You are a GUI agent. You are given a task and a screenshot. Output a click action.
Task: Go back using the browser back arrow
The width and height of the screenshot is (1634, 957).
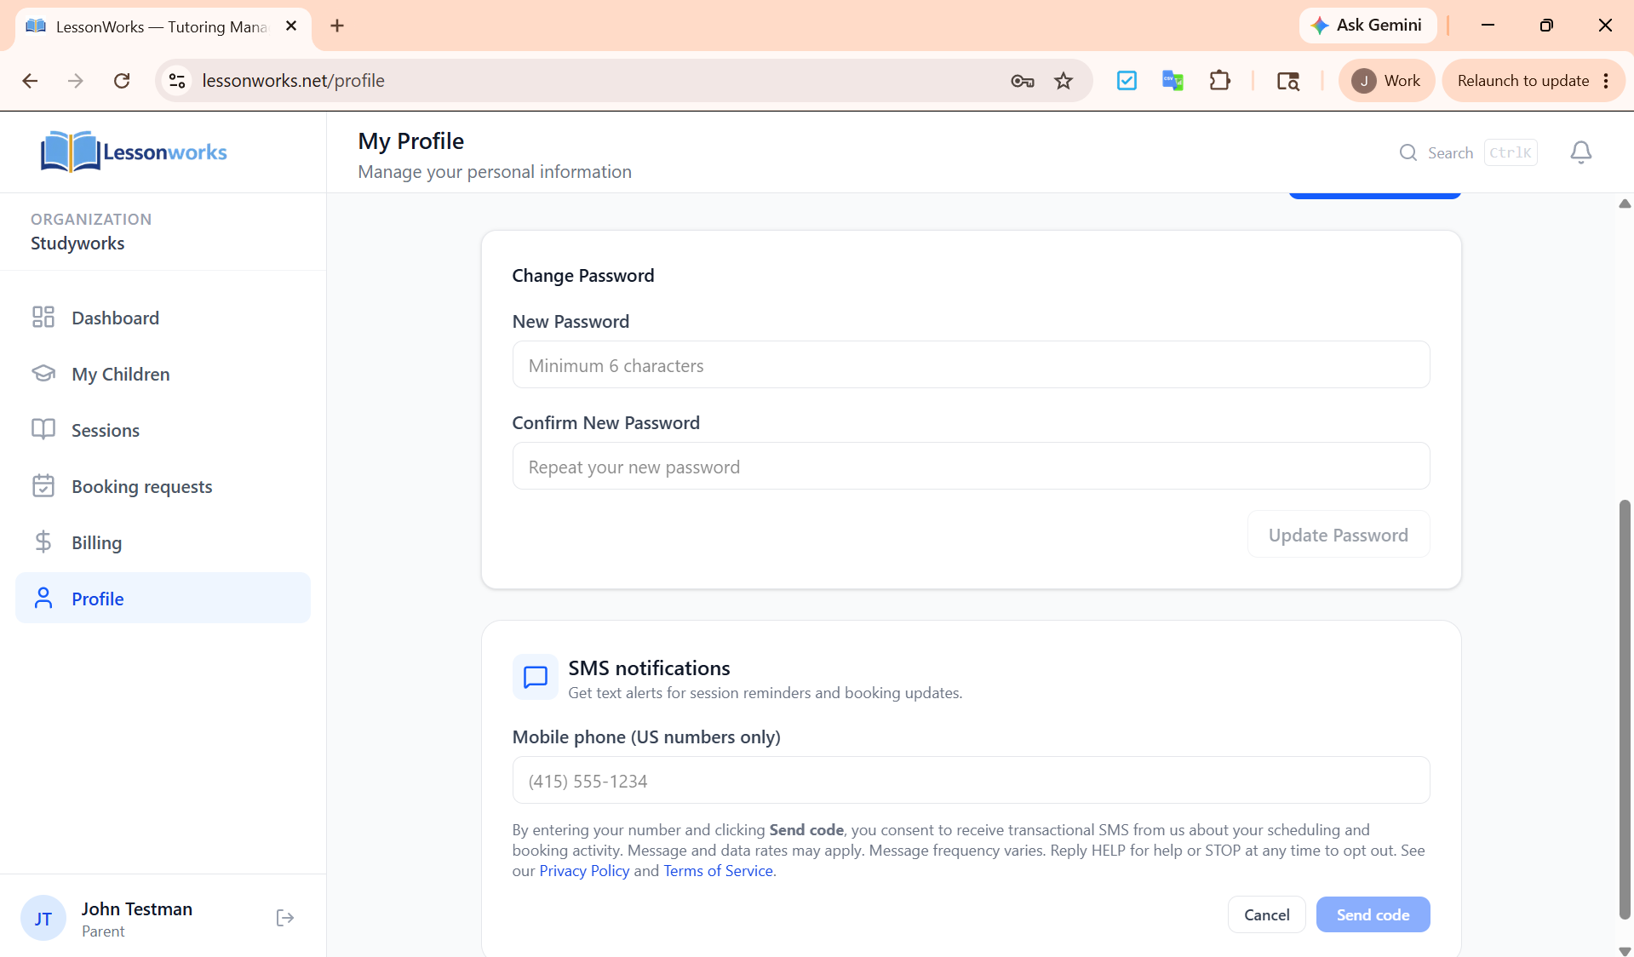30,81
